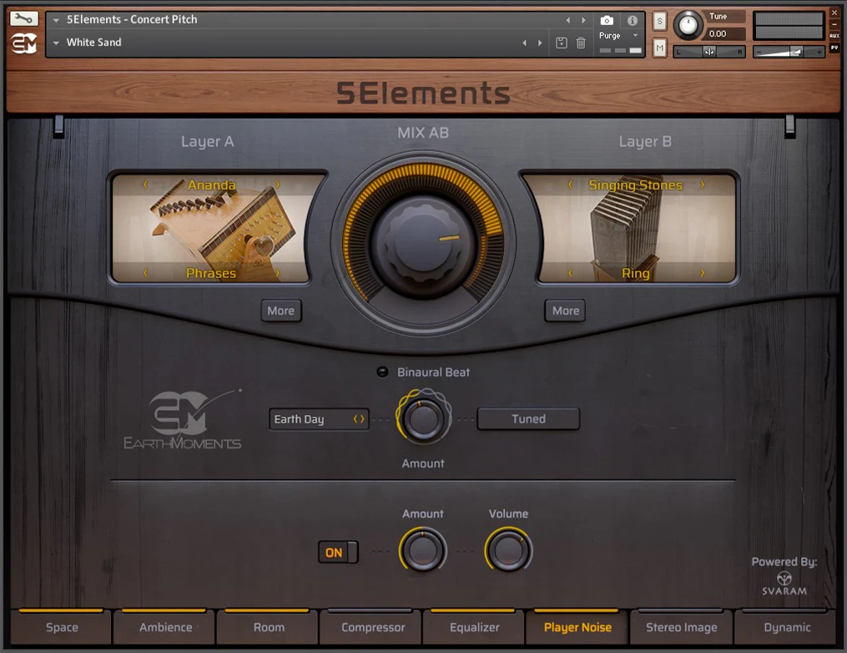This screenshot has height=653, width=847.
Task: Load previous snapshot before White Sand
Action: [524, 43]
